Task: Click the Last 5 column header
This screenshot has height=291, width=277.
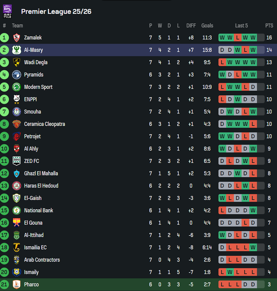Action: point(241,26)
